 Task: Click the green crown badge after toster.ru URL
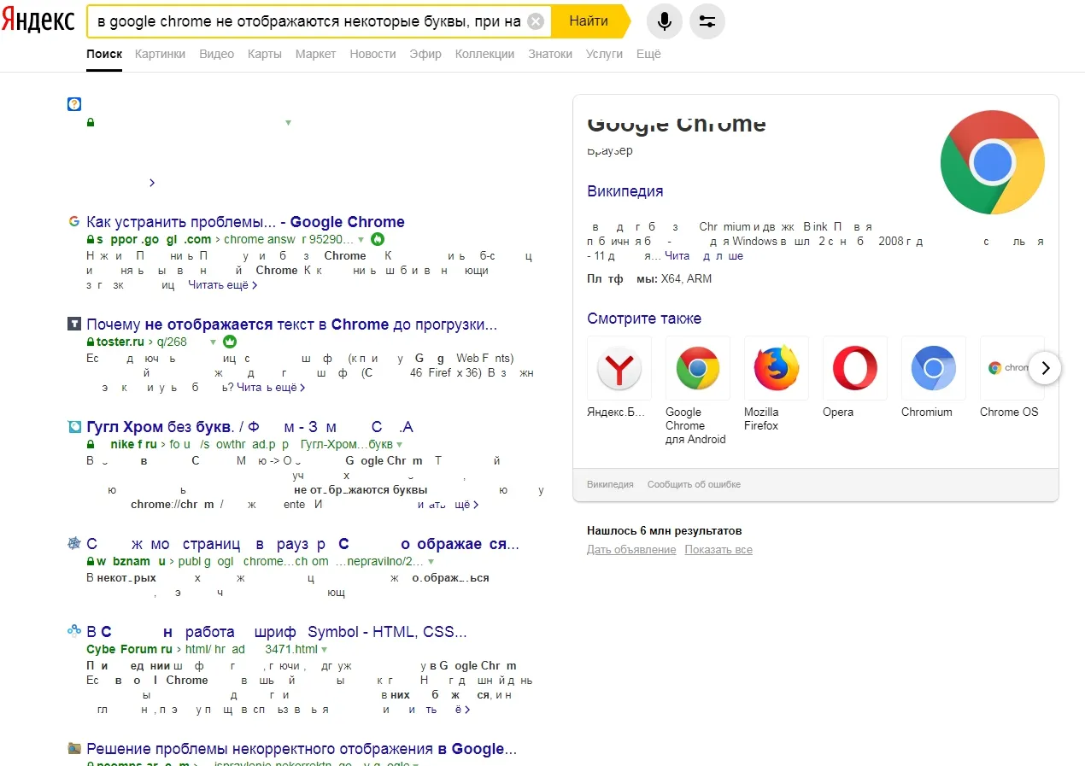point(229,342)
